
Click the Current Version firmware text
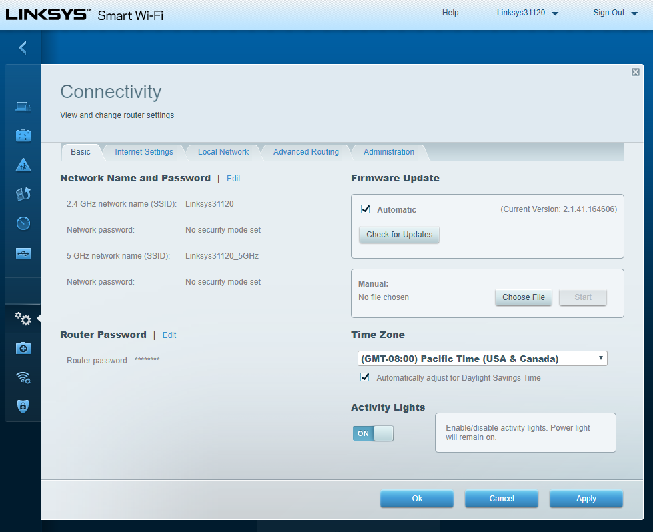coord(558,209)
